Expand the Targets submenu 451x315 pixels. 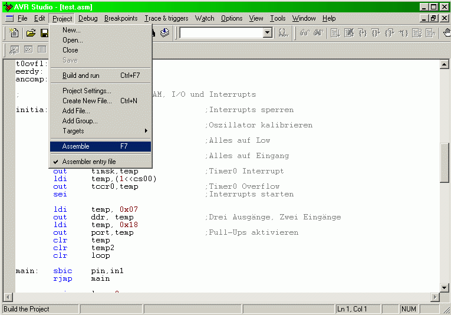(x=100, y=131)
